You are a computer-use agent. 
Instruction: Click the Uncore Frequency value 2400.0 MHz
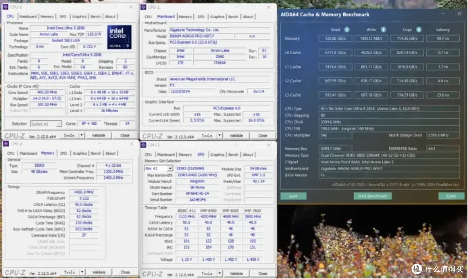[x=114, y=178]
